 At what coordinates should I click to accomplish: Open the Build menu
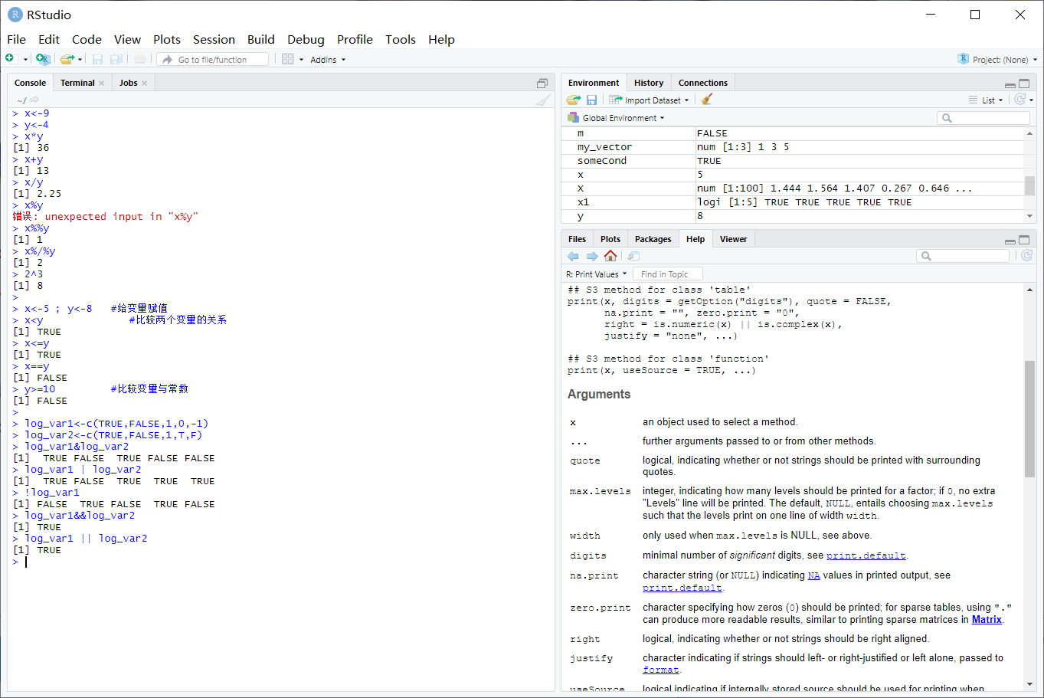coord(260,40)
